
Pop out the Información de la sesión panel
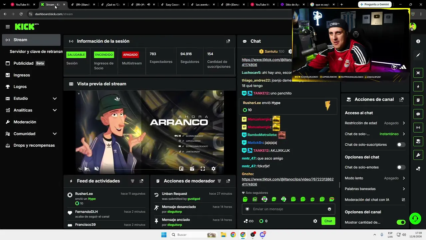228,41
